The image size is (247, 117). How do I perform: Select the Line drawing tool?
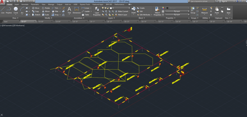tap(3, 10)
